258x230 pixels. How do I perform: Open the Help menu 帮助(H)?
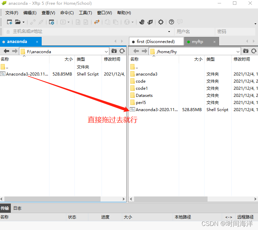point(124,13)
